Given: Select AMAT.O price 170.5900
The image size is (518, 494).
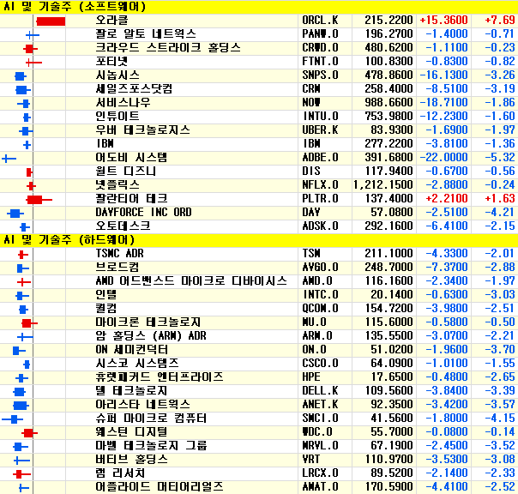Looking at the screenshot, I should click(388, 486).
